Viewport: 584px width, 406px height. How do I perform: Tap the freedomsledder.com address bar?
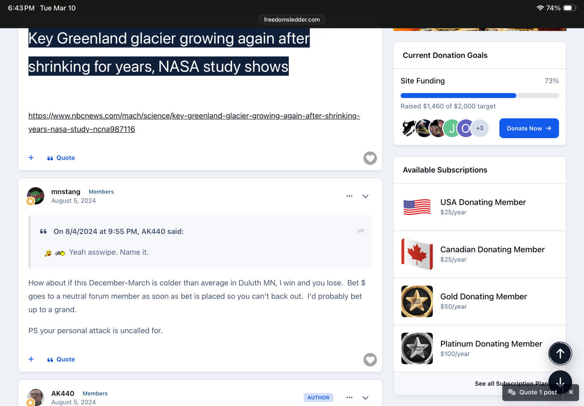[x=292, y=20]
